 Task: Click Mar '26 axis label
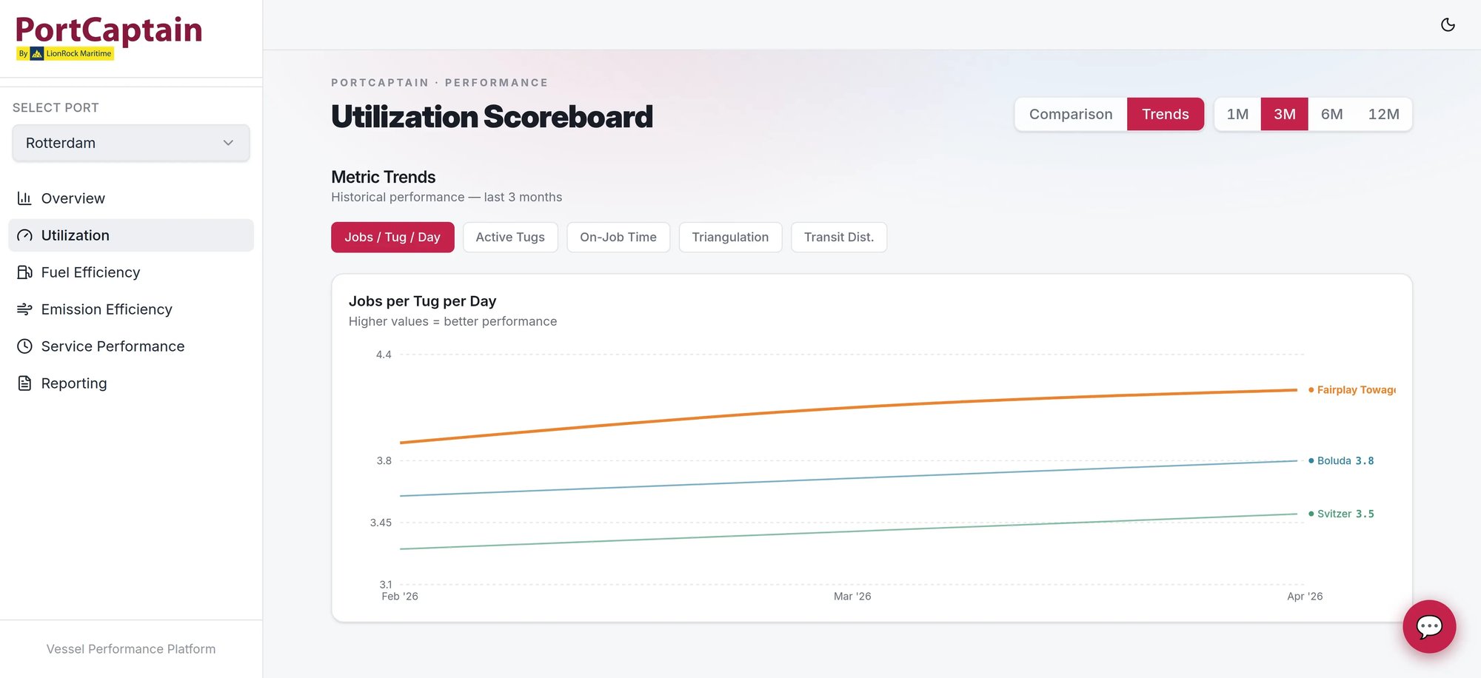(852, 597)
